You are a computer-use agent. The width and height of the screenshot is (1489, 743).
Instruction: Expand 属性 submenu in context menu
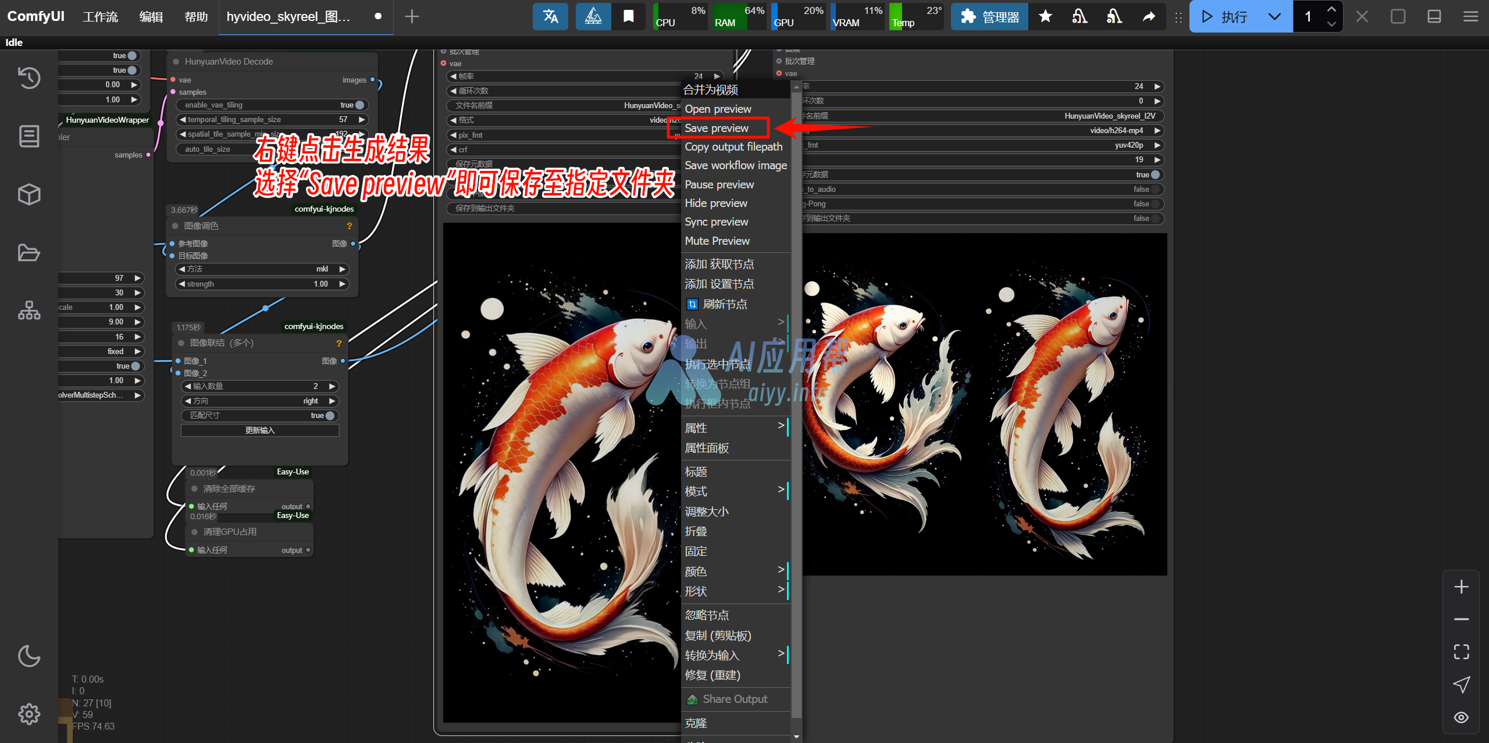click(x=735, y=428)
